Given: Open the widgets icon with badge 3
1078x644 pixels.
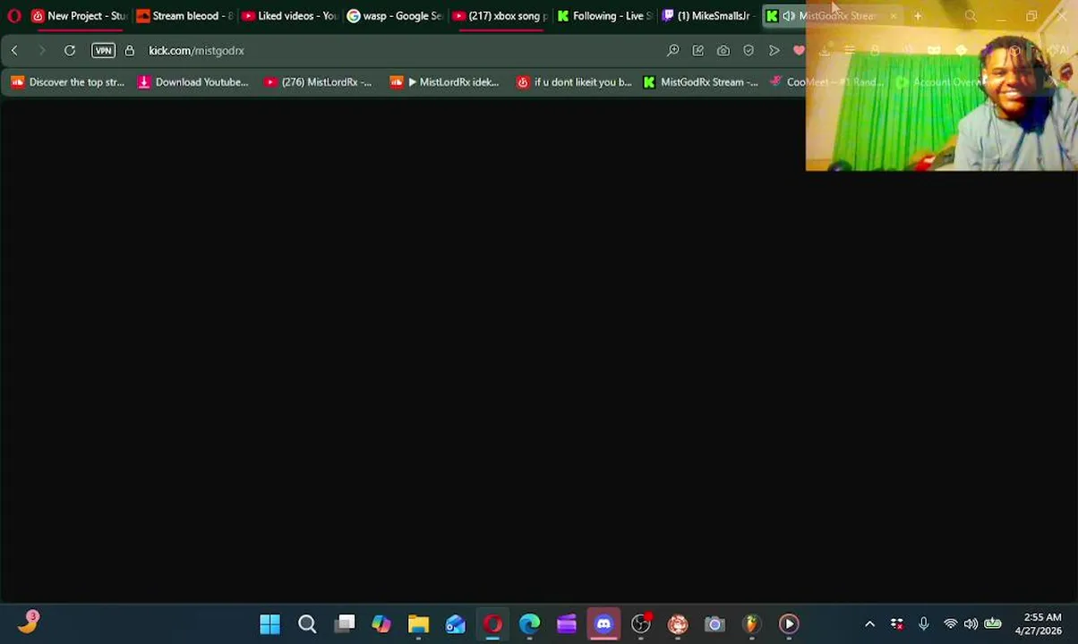Looking at the screenshot, I should pyautogui.click(x=29, y=623).
